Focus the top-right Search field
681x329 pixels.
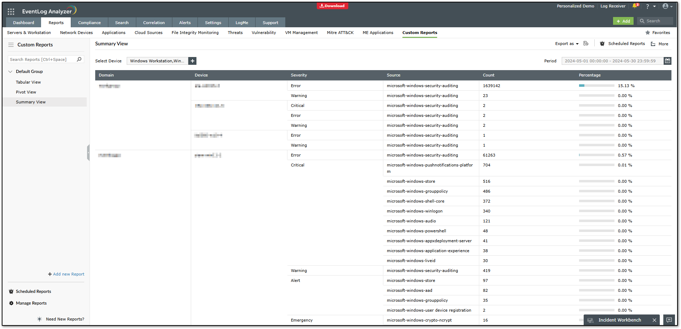coord(655,21)
